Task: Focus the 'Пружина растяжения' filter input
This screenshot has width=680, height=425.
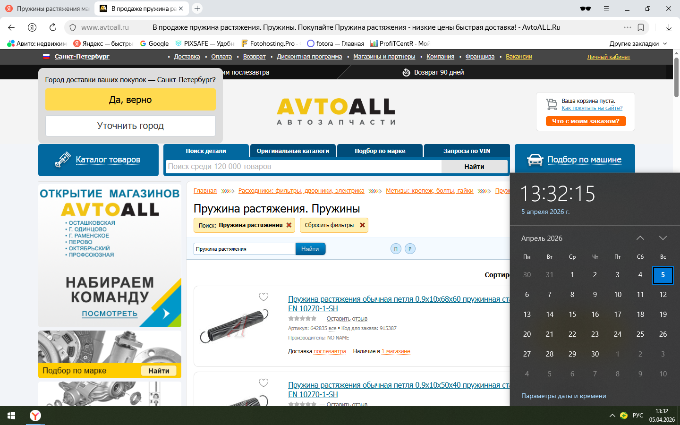Action: (245, 249)
